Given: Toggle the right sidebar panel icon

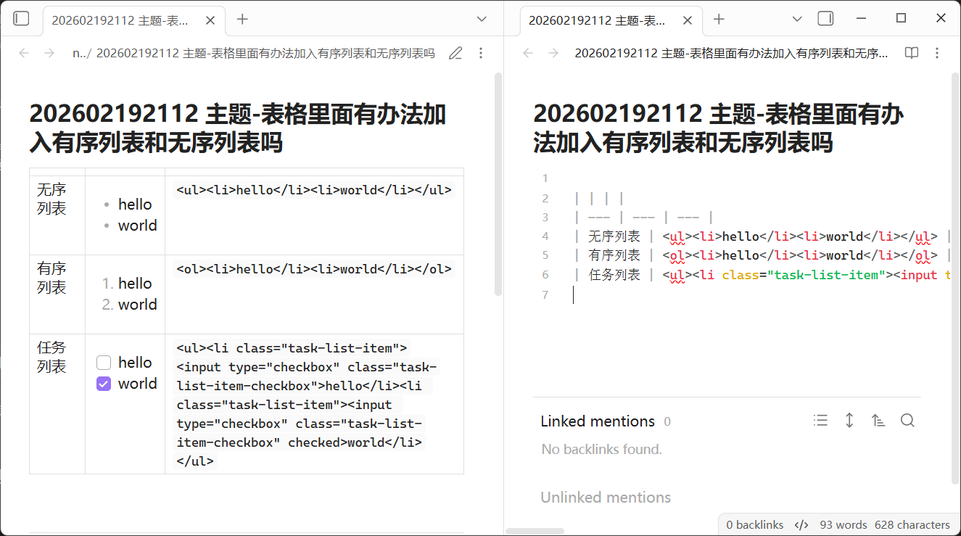Looking at the screenshot, I should coord(825,19).
